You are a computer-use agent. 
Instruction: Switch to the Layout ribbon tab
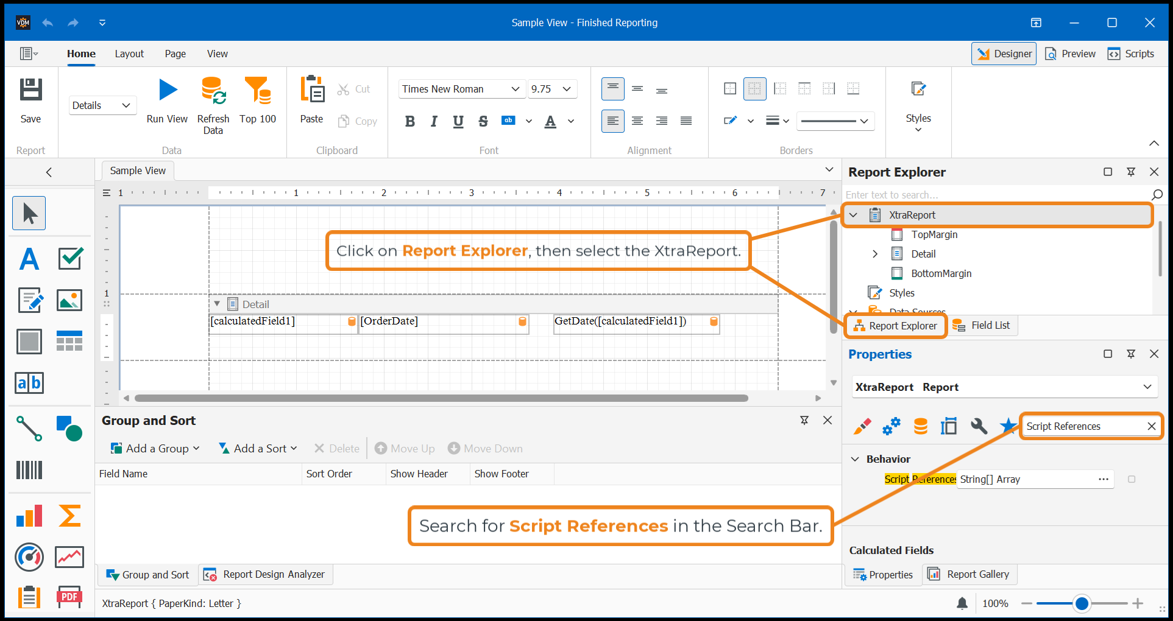click(x=129, y=54)
